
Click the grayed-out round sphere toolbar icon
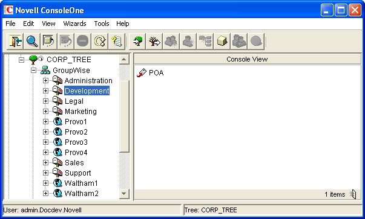click(x=256, y=42)
